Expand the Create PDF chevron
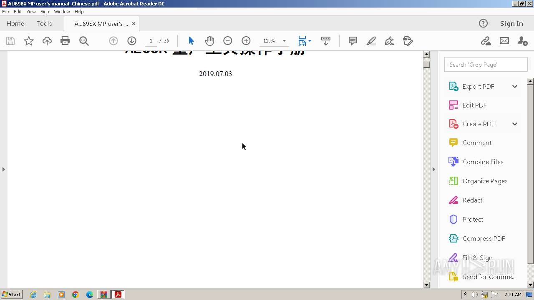534x300 pixels. point(514,124)
